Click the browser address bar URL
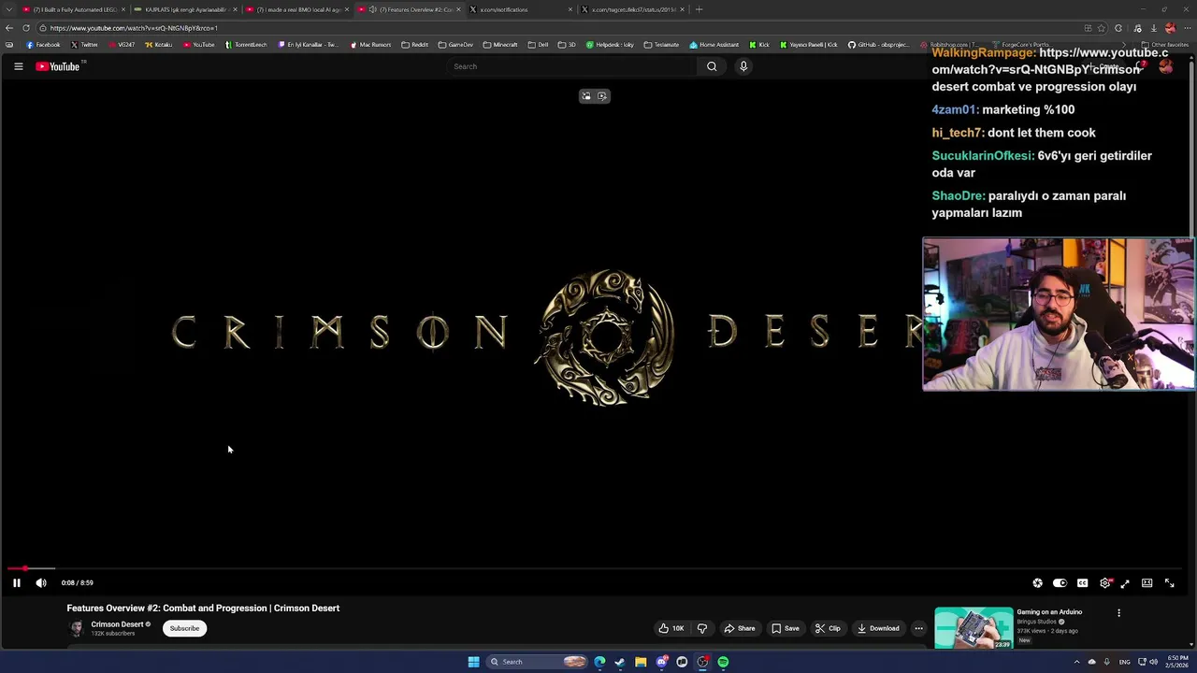Screen dimensions: 1197x673 (134, 28)
